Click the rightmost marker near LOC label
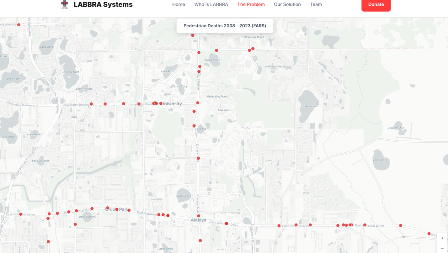Image resolution: width=448 pixels, height=253 pixels. [x=429, y=234]
